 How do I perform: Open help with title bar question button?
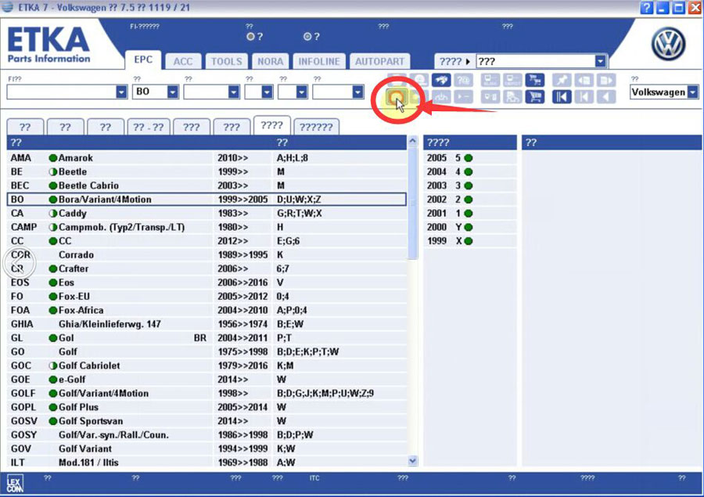(647, 8)
